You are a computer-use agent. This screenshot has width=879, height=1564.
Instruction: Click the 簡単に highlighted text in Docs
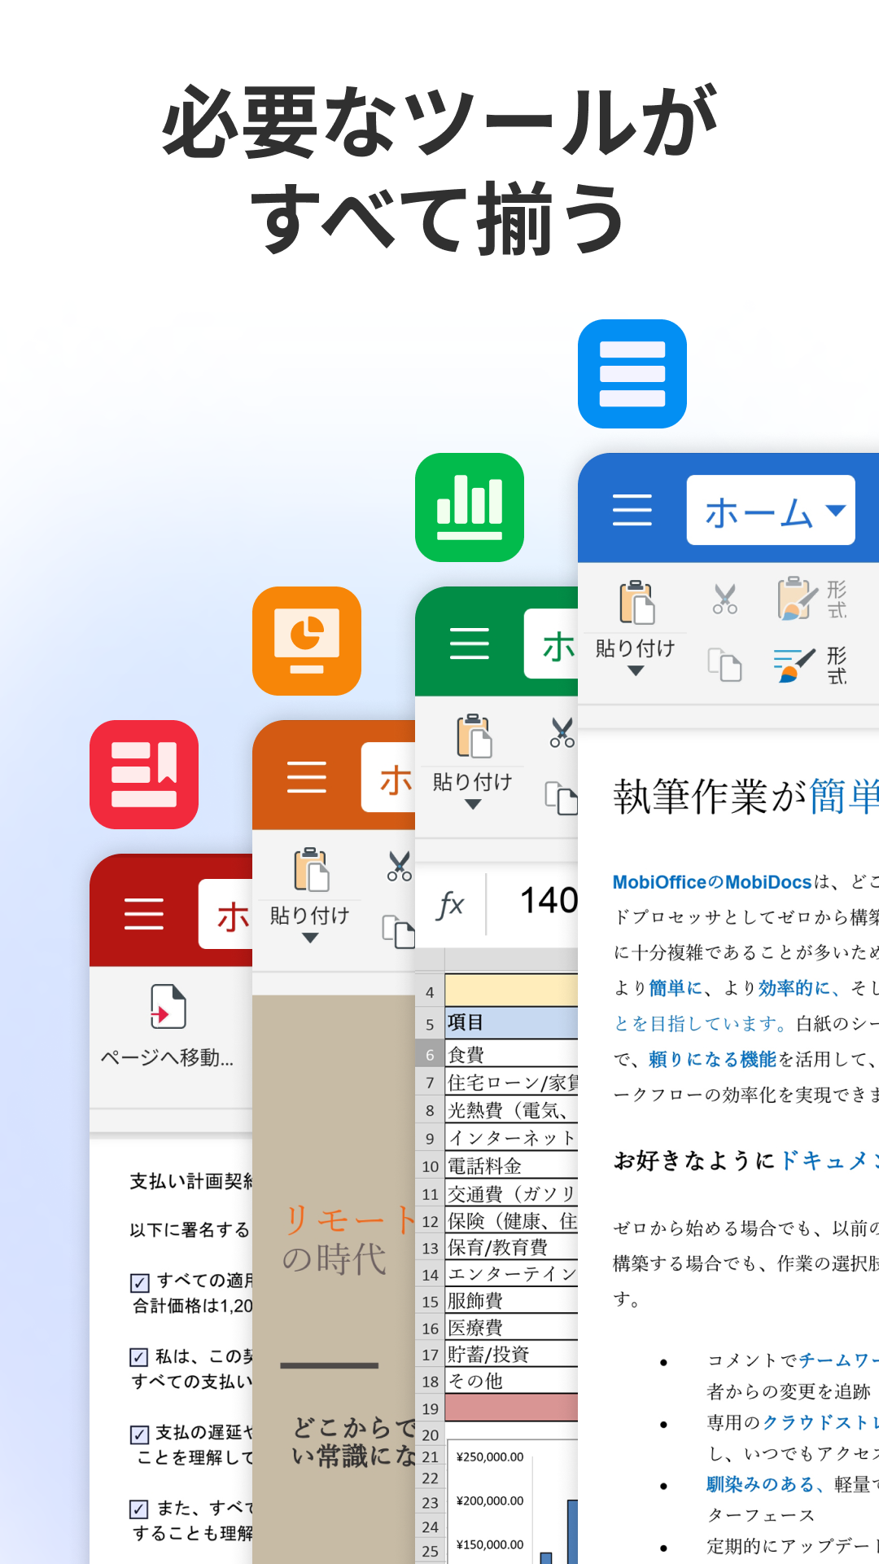(676, 988)
